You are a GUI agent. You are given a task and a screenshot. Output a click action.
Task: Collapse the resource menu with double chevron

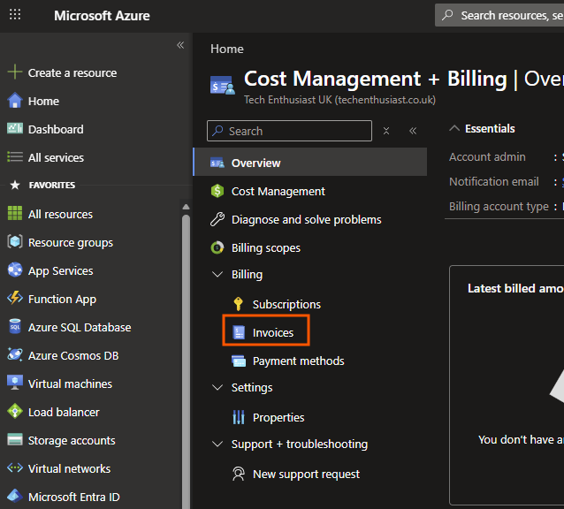point(413,131)
